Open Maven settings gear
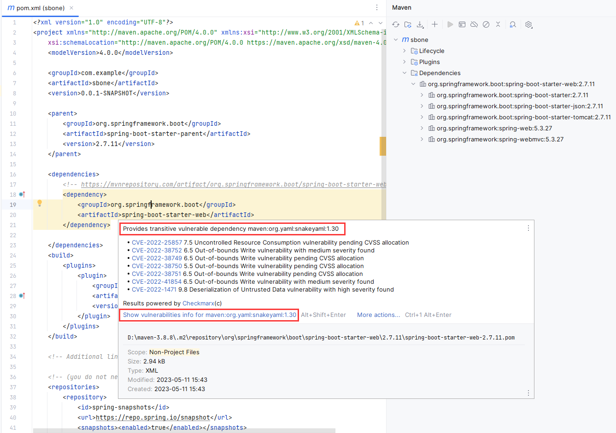This screenshot has width=616, height=433. coord(528,24)
